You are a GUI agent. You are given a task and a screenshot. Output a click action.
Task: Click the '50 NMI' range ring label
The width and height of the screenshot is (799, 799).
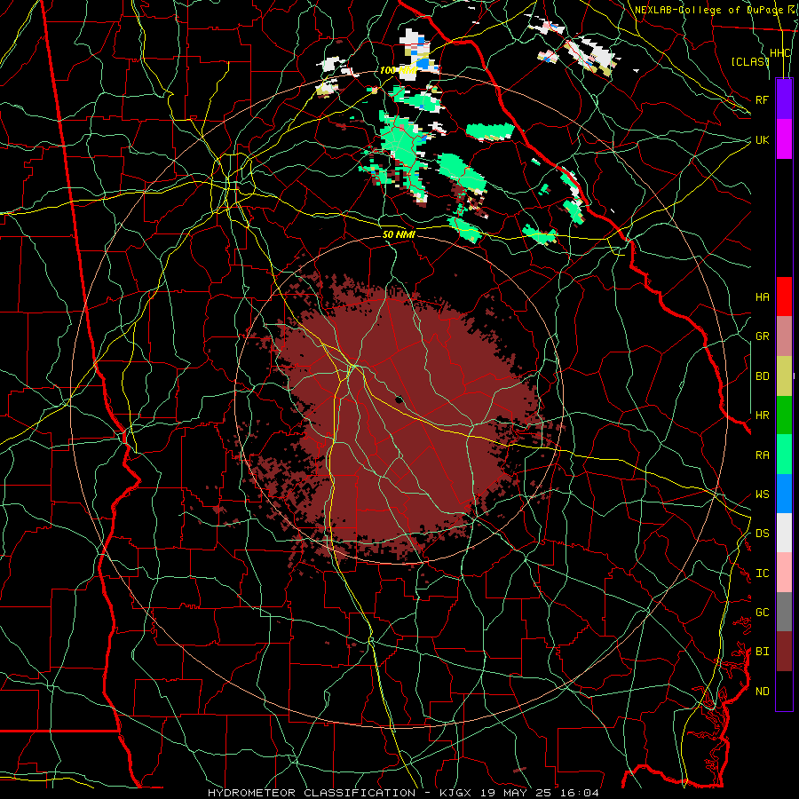(x=399, y=234)
